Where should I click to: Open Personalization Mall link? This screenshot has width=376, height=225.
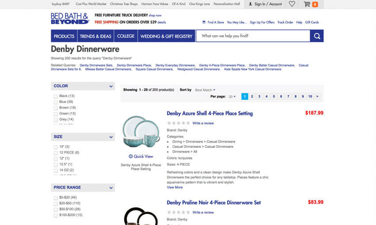[226, 4]
